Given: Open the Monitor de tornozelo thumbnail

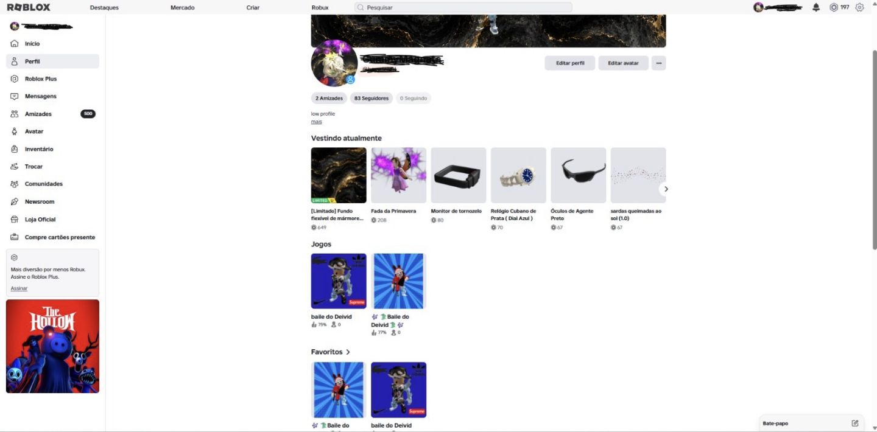Looking at the screenshot, I should (x=458, y=175).
